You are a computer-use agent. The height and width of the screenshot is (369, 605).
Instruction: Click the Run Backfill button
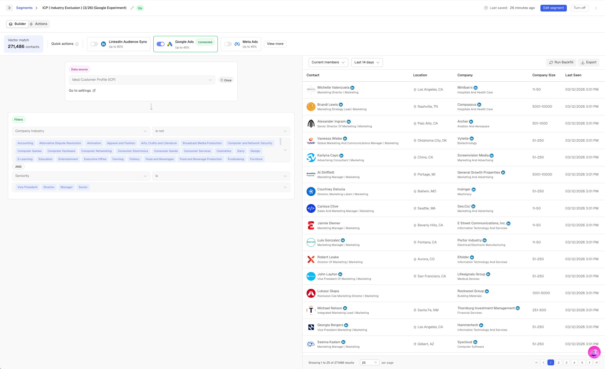click(x=561, y=62)
